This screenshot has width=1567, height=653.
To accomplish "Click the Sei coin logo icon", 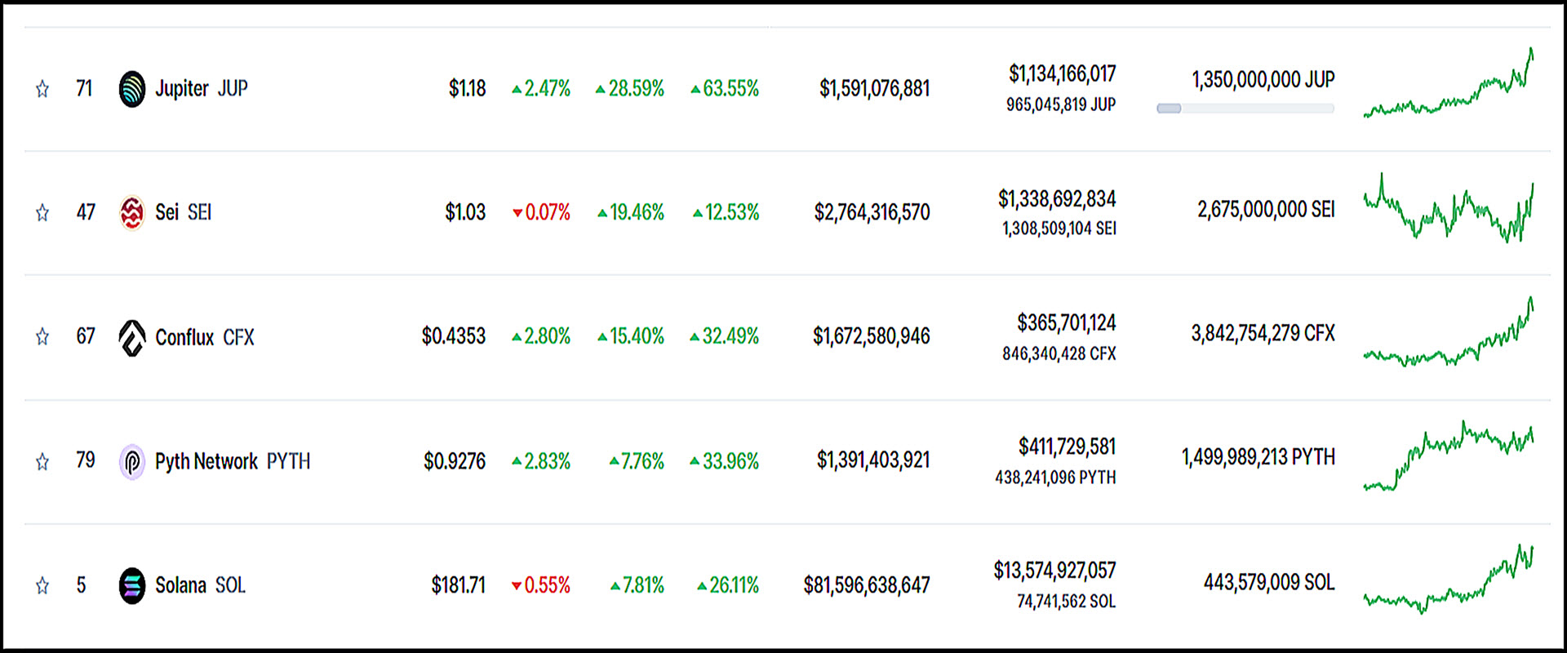I will click(x=132, y=213).
